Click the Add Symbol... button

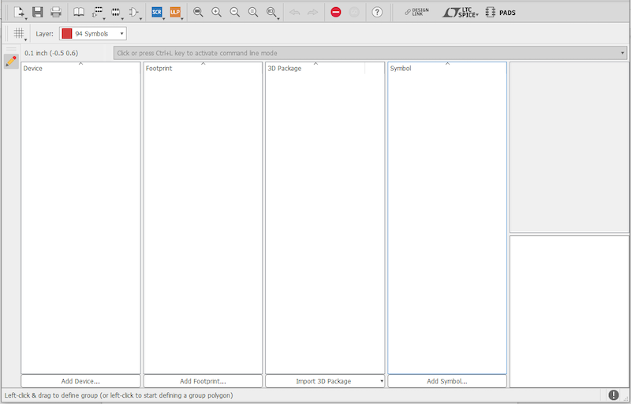click(447, 381)
